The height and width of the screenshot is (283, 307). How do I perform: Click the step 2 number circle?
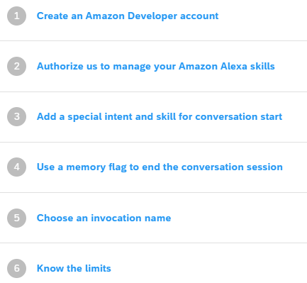(16, 66)
